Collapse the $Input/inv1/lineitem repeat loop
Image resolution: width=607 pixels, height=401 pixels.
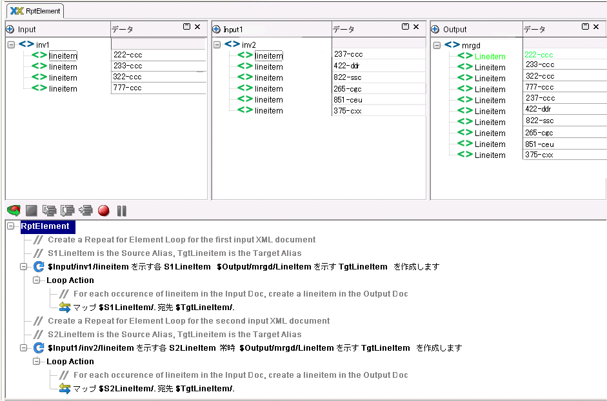[24, 267]
